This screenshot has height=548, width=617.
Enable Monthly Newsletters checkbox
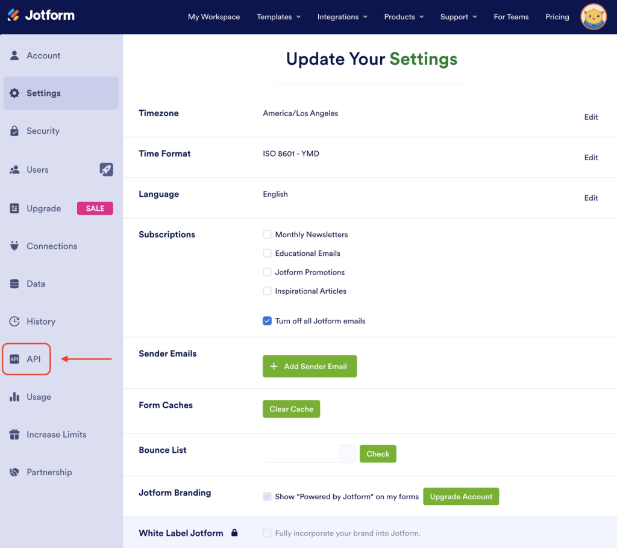pyautogui.click(x=267, y=234)
